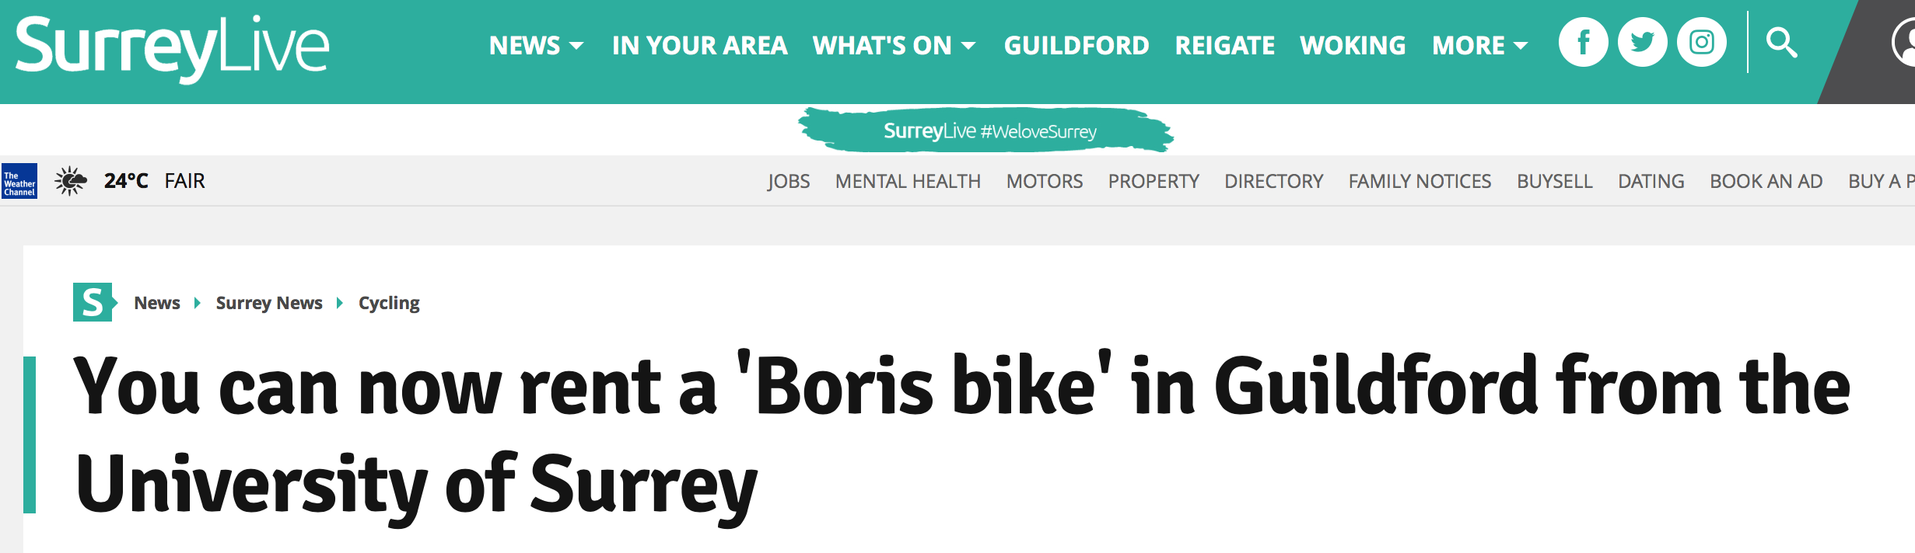Open the JOBS link
This screenshot has width=1915, height=553.
789,182
